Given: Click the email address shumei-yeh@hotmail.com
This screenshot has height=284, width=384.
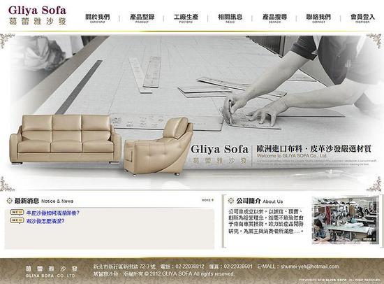Looking at the screenshot, I should click(x=310, y=267).
